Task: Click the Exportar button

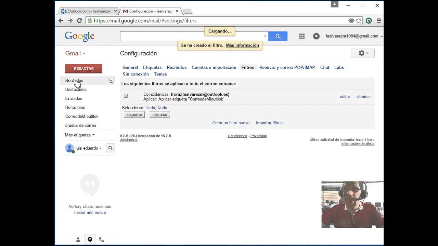Action: click(x=134, y=114)
